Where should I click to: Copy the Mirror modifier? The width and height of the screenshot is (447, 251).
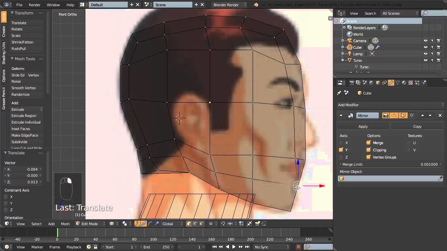(417, 126)
